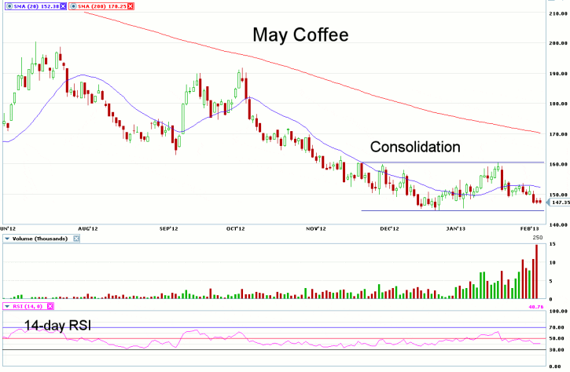This screenshot has width=570, height=372.
Task: Collapse the Volume (Thousands) panel arrow
Action: pos(7,237)
